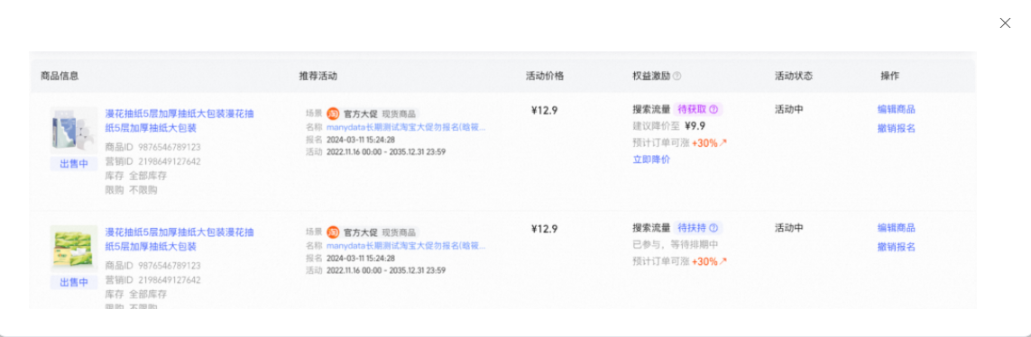Click 编辑商品 in the 待获取 row
This screenshot has width=1031, height=337.
(x=897, y=109)
